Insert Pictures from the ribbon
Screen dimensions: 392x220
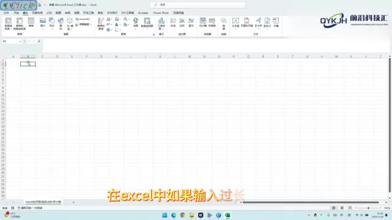pos(43,23)
